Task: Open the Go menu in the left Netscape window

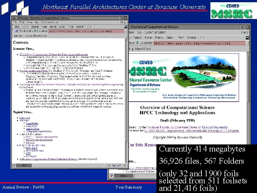Action: coord(37,22)
